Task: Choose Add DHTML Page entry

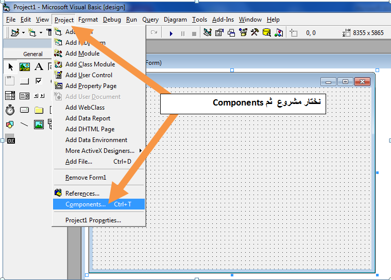Action: point(99,129)
